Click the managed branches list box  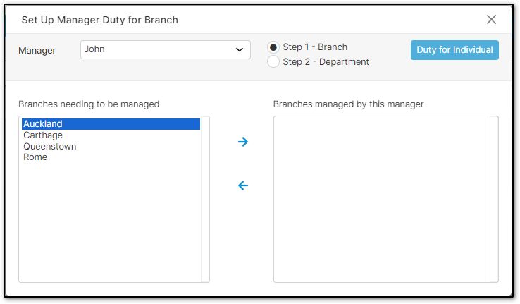[x=382, y=199]
